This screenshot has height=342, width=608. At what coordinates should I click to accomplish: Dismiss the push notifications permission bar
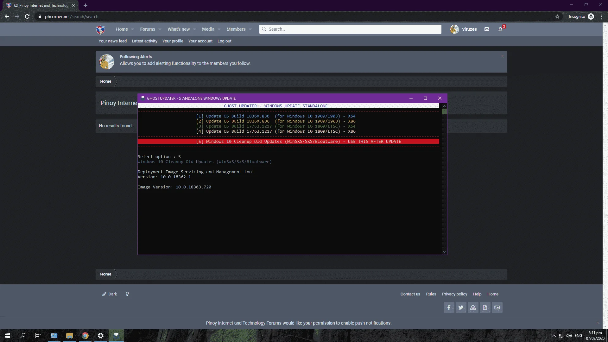point(598,323)
